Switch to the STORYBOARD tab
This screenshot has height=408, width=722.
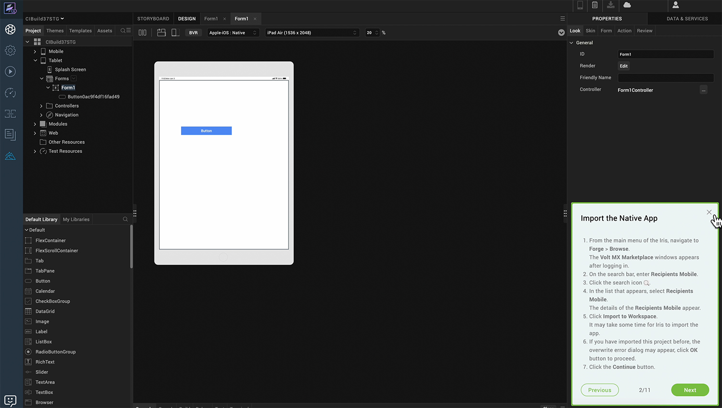pyautogui.click(x=153, y=19)
